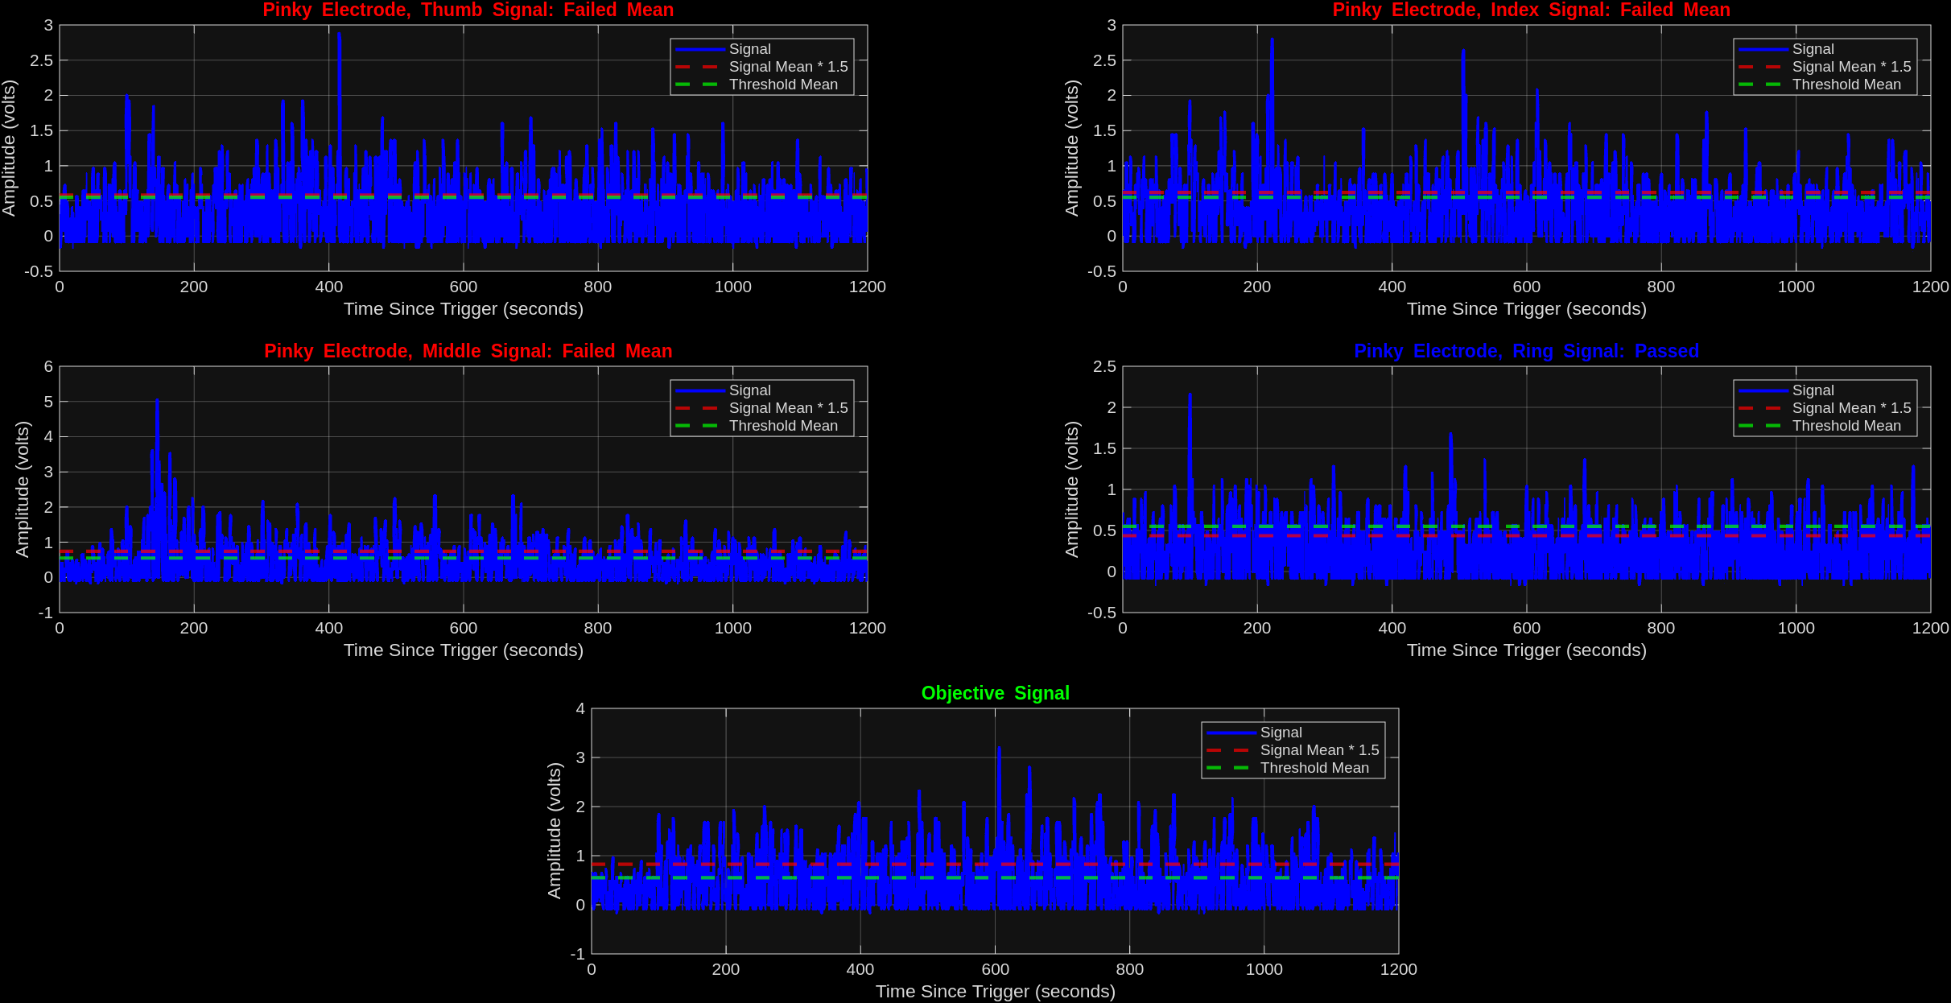Click green dashed line sample in Ring legend
This screenshot has width=1951, height=1003.
coord(1760,427)
